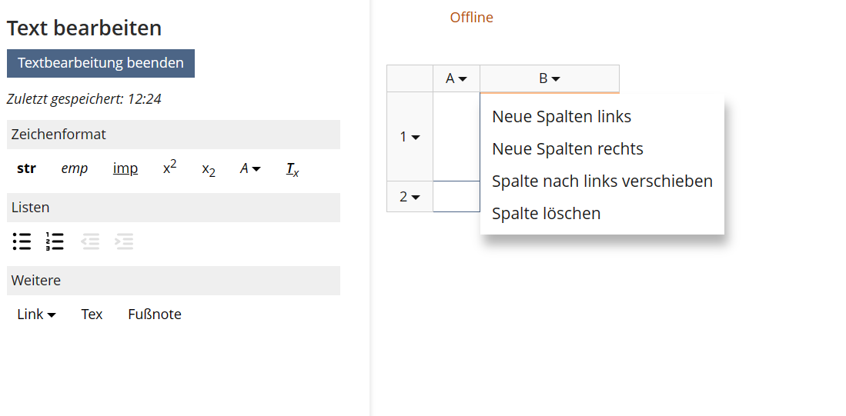Apply emphasis (emp) character format
The width and height of the screenshot is (846, 416).
[x=75, y=168]
